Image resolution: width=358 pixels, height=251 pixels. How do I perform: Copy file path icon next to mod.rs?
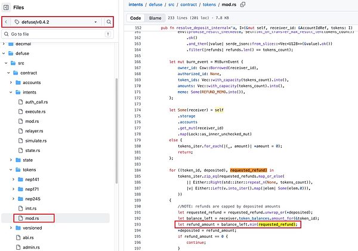coord(243,4)
